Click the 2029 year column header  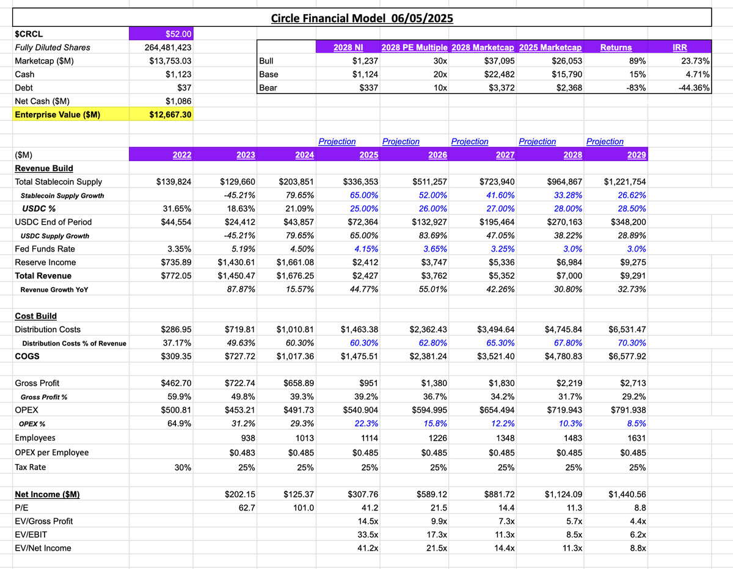coord(635,155)
